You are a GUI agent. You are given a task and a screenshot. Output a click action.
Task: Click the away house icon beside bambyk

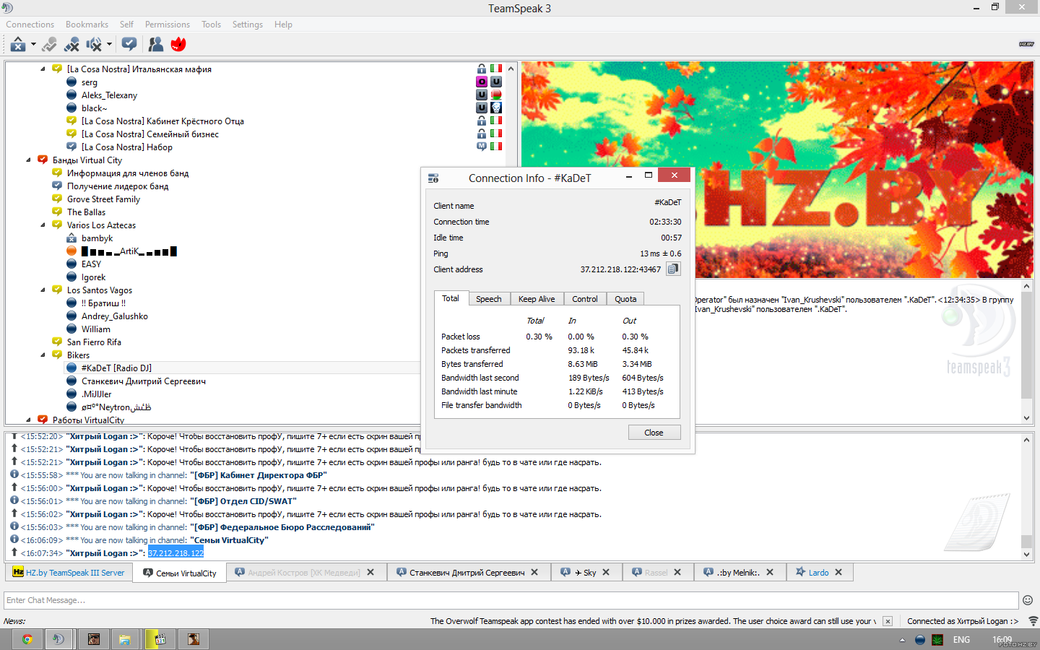click(71, 238)
